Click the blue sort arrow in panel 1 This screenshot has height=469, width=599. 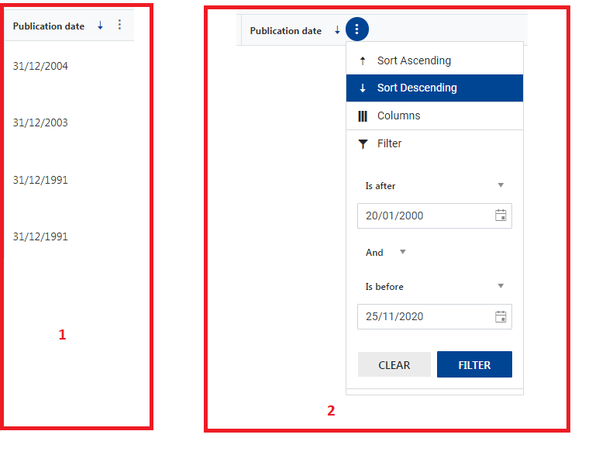[100, 26]
